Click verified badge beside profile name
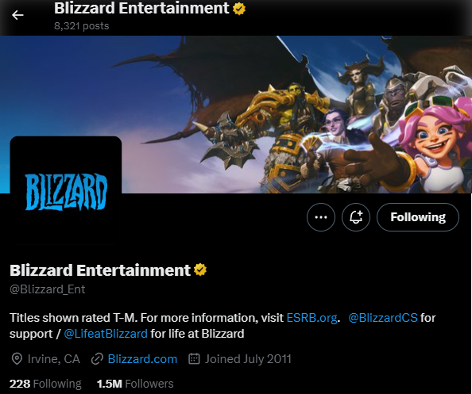Screen dimensions: 472x394 [200, 270]
